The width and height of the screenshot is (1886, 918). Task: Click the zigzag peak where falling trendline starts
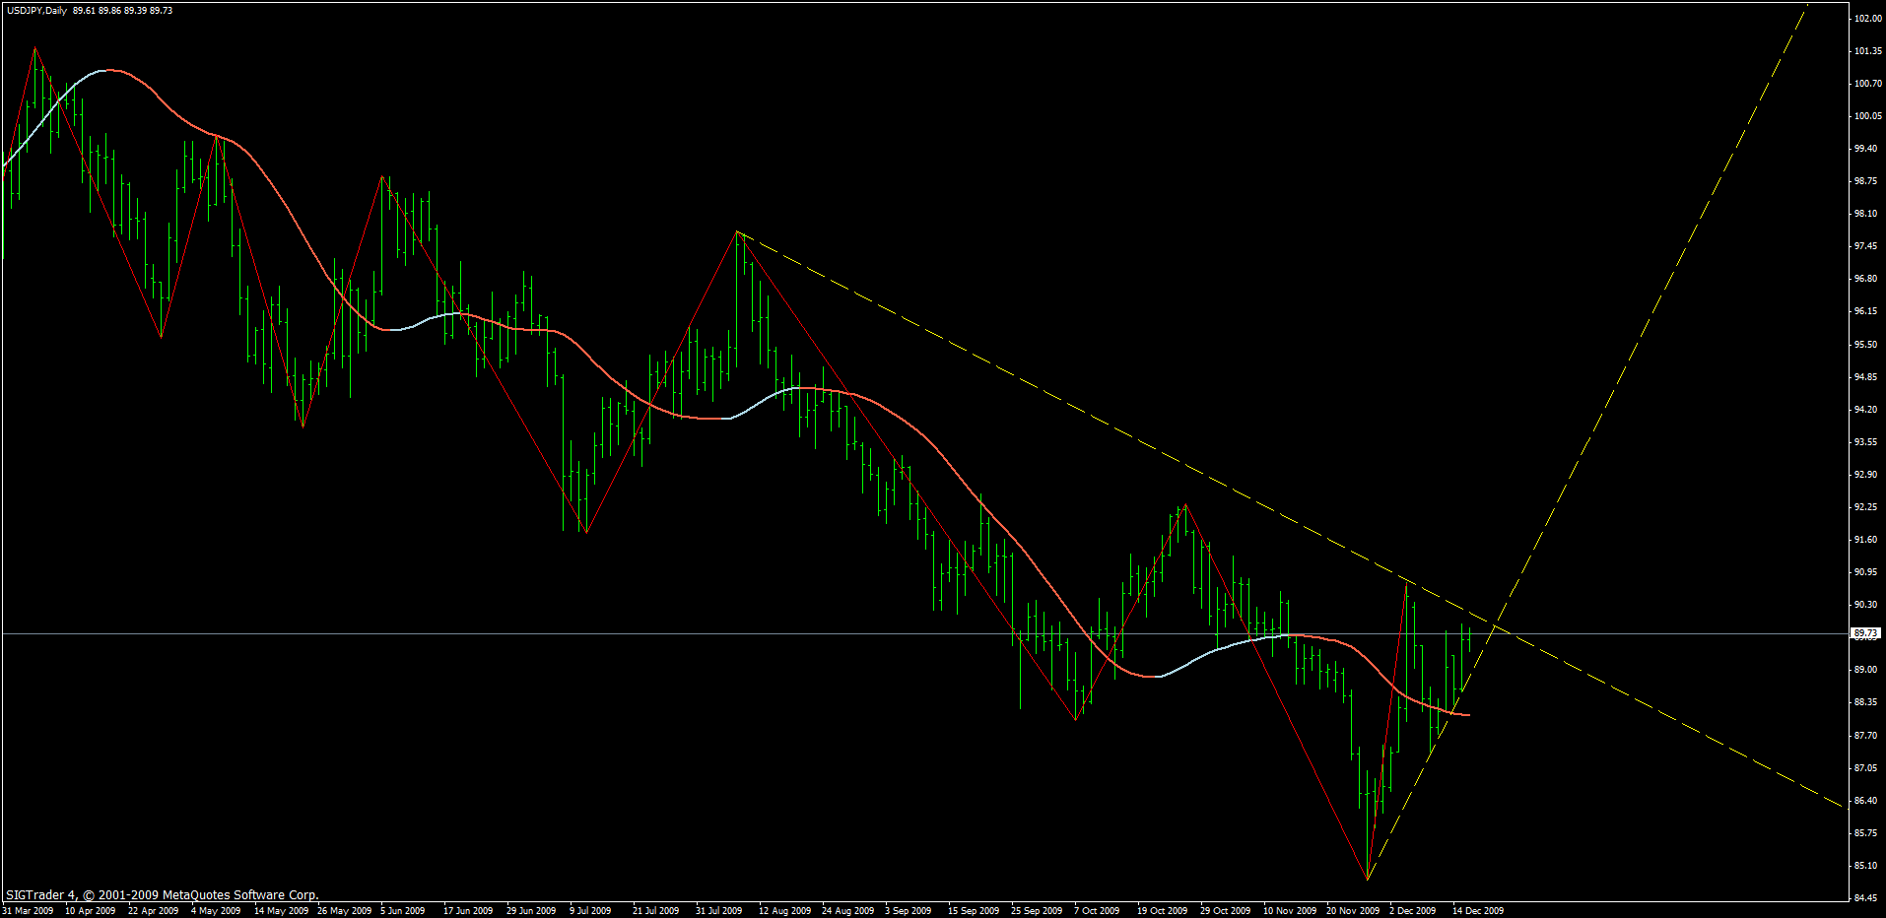pyautogui.click(x=737, y=231)
